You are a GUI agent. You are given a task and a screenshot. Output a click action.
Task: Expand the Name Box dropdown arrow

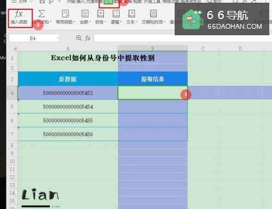pos(58,38)
